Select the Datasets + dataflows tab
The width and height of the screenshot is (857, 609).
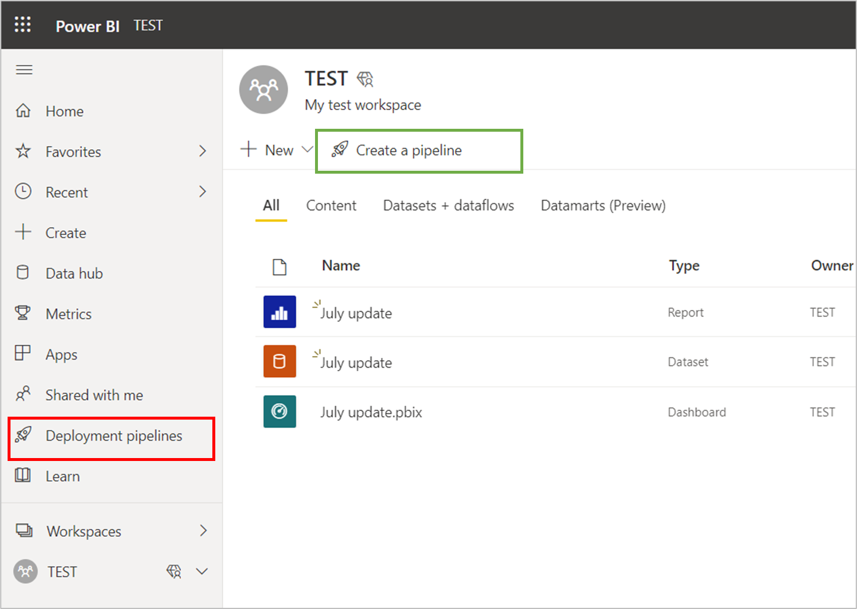pos(448,205)
